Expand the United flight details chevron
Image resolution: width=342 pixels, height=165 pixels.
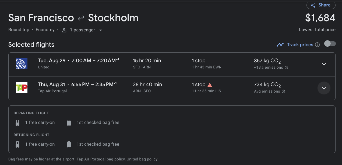[324, 64]
